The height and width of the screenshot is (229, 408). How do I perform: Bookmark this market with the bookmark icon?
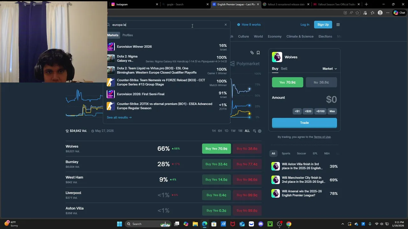(258, 52)
